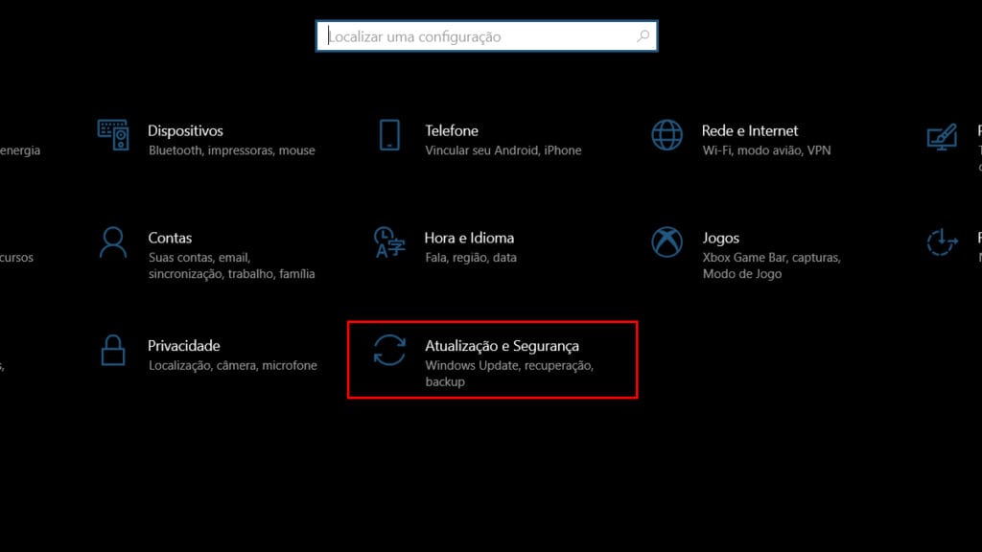
Task: Click the Jogos Xbox icon
Action: [667, 242]
